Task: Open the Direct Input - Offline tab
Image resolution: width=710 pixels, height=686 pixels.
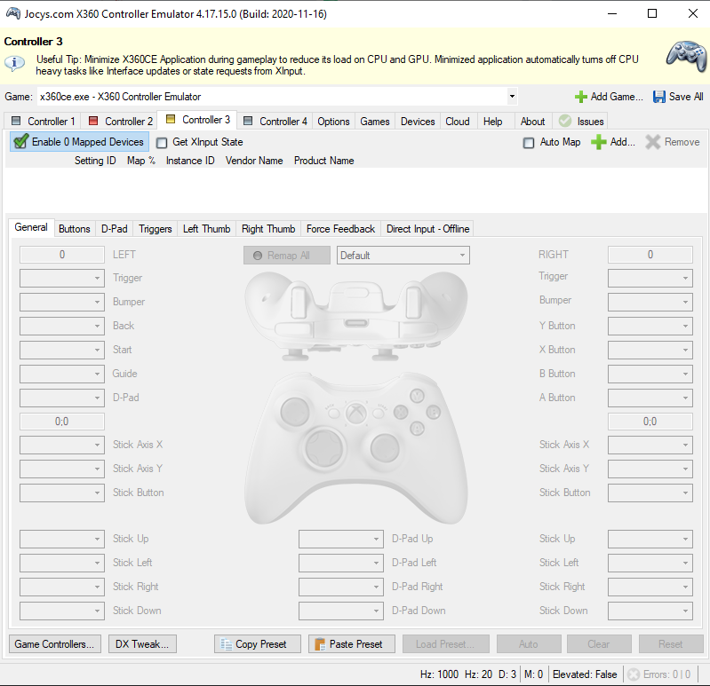Action: pyautogui.click(x=428, y=229)
